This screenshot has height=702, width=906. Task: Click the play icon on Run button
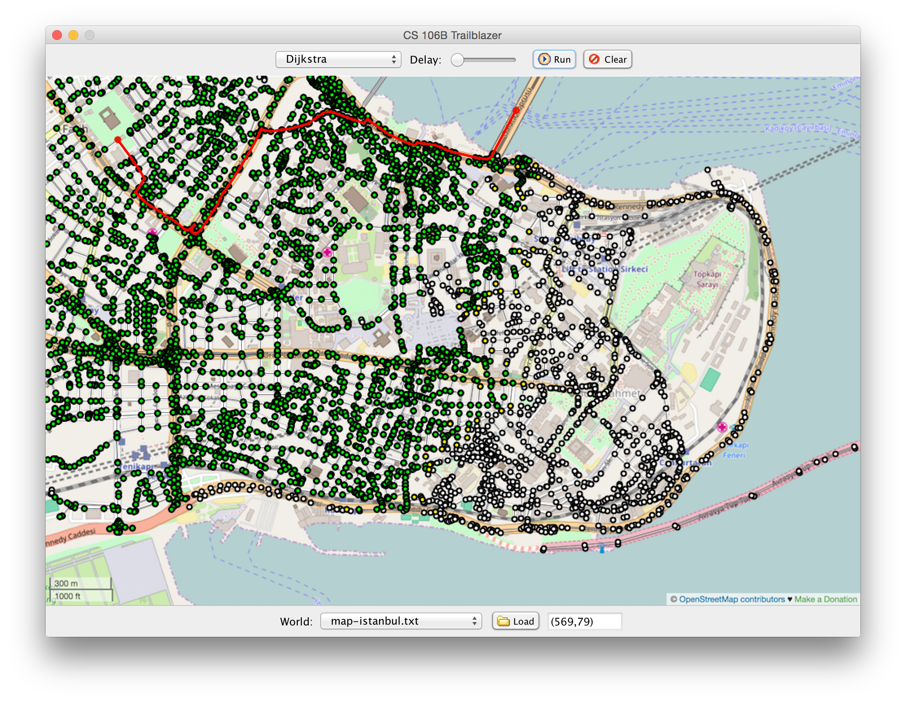pyautogui.click(x=544, y=59)
